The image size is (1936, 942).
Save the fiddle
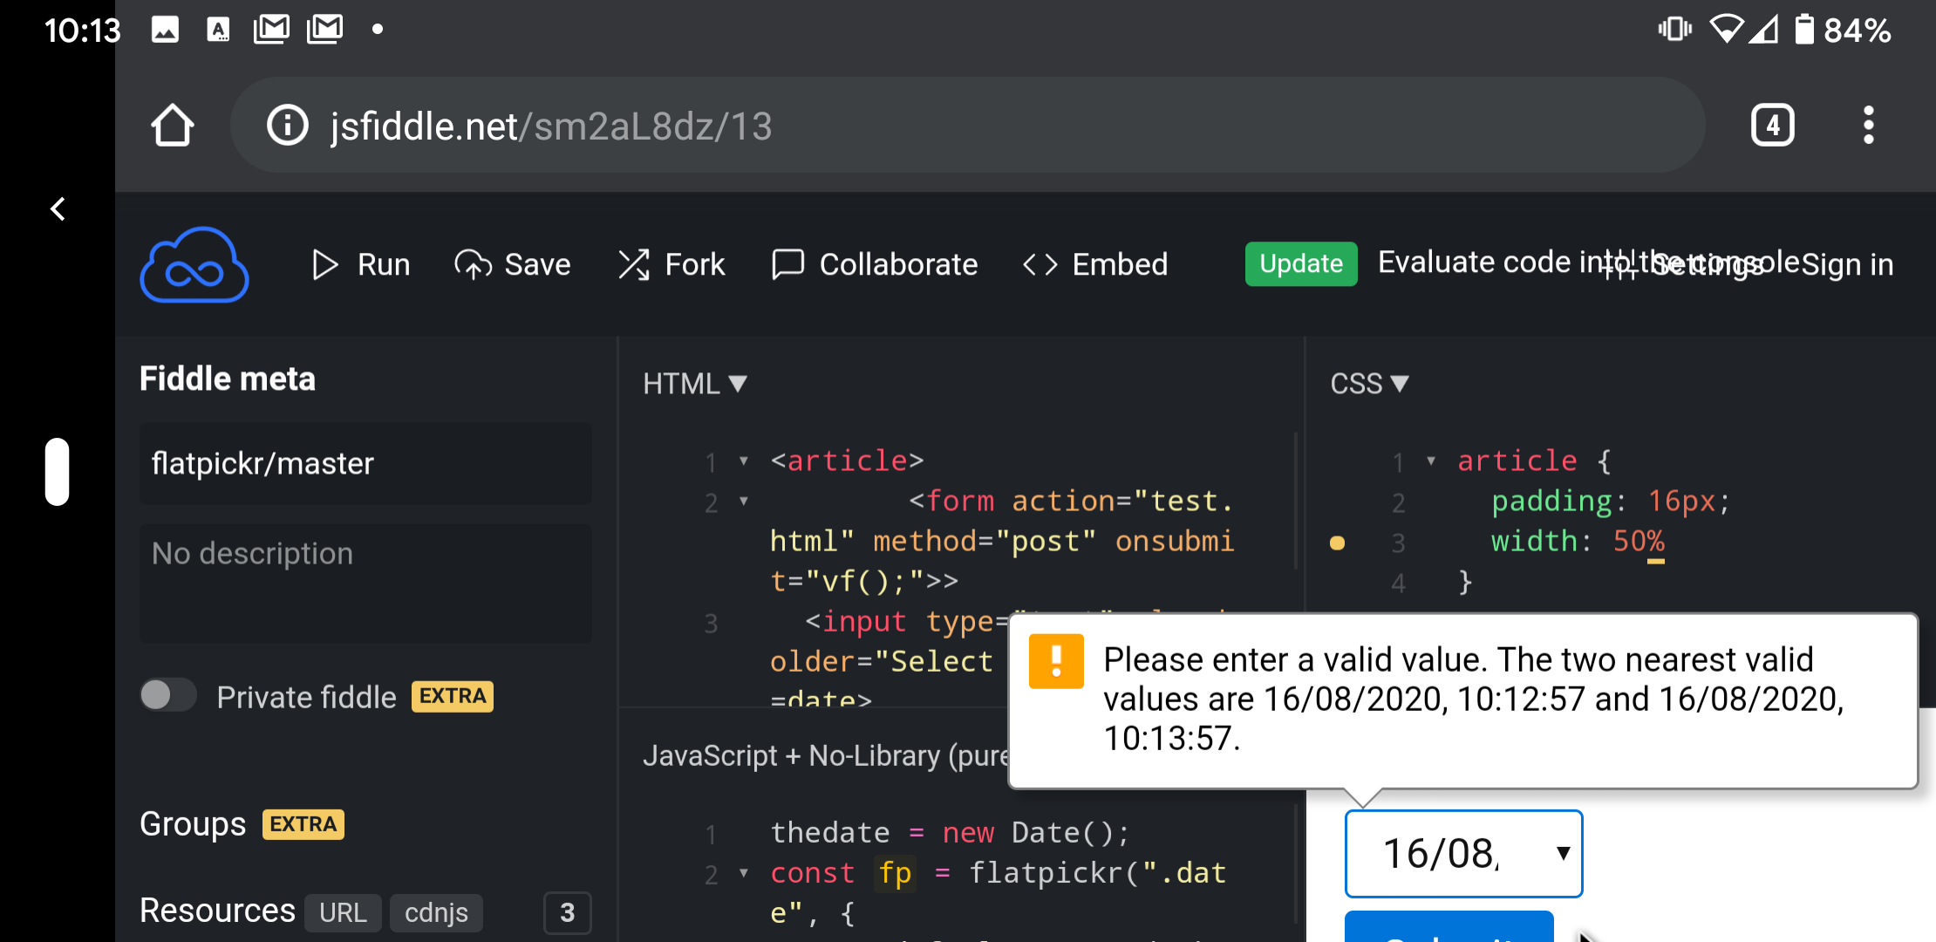[x=513, y=264]
